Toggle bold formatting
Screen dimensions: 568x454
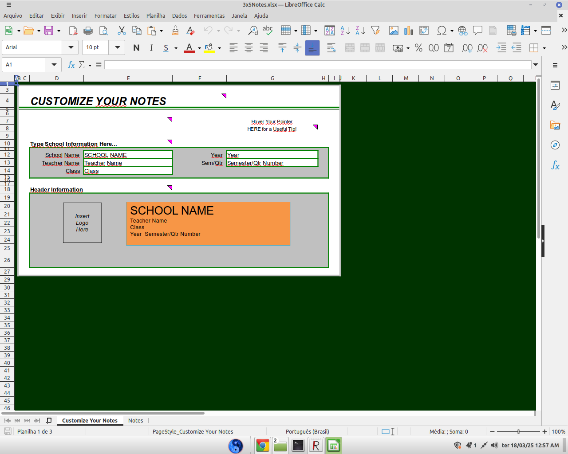click(136, 47)
